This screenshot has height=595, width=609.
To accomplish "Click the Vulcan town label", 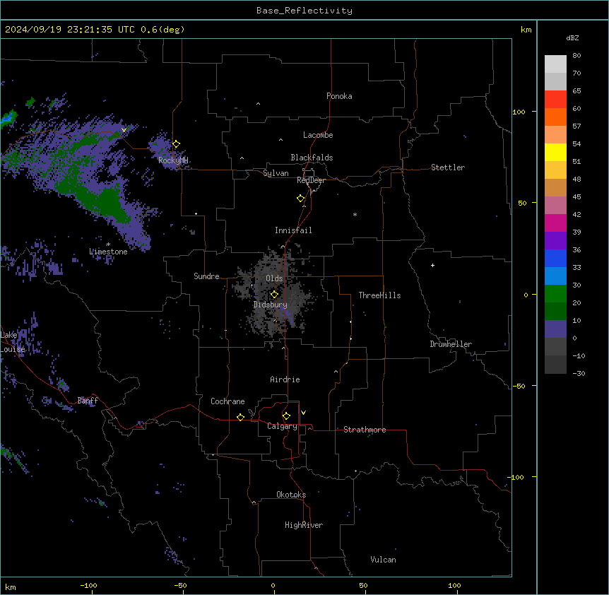I will (383, 560).
